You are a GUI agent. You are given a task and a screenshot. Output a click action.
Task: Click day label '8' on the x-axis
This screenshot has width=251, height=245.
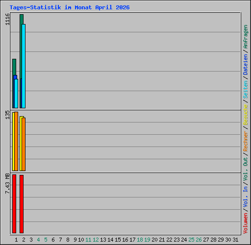click(x=68, y=240)
